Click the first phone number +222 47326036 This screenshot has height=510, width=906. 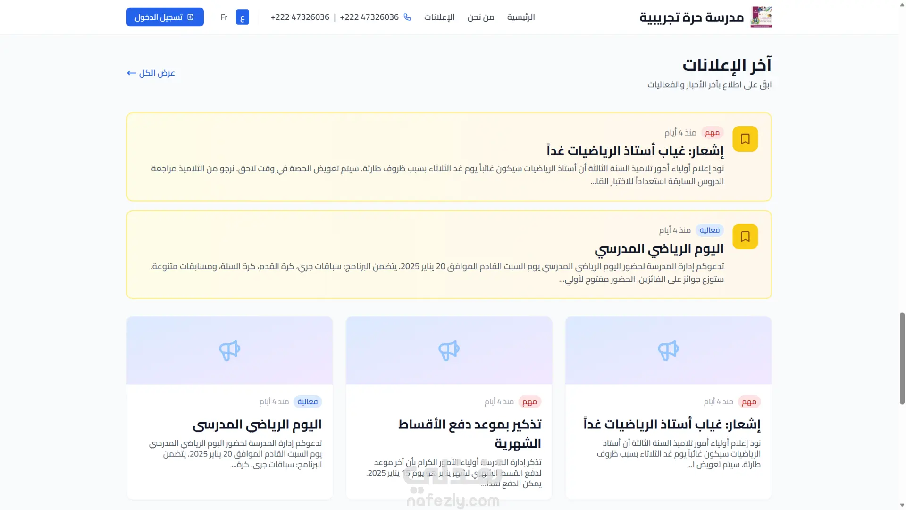point(369,17)
